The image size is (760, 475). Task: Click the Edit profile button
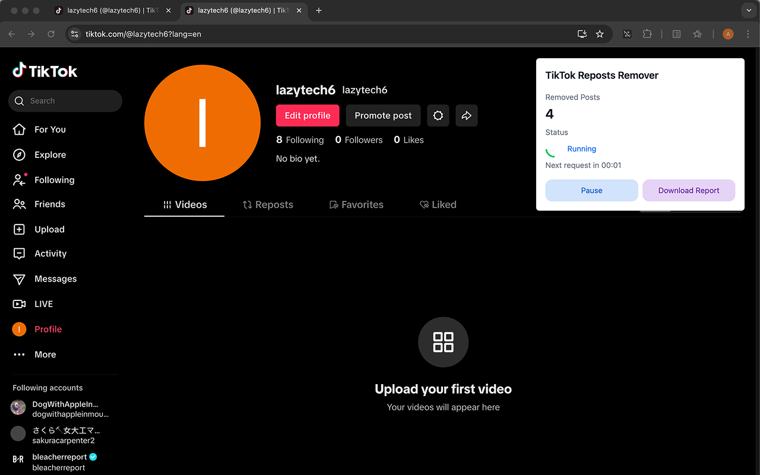(308, 115)
